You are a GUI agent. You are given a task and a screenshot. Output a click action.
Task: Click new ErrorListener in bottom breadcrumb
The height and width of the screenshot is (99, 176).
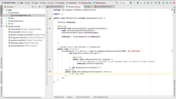83,97
